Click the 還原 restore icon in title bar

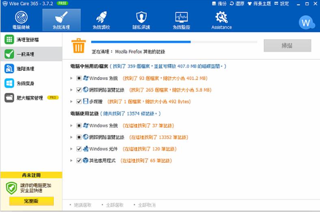click(x=231, y=4)
